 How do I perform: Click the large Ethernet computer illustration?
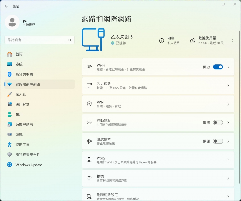coord(93,40)
